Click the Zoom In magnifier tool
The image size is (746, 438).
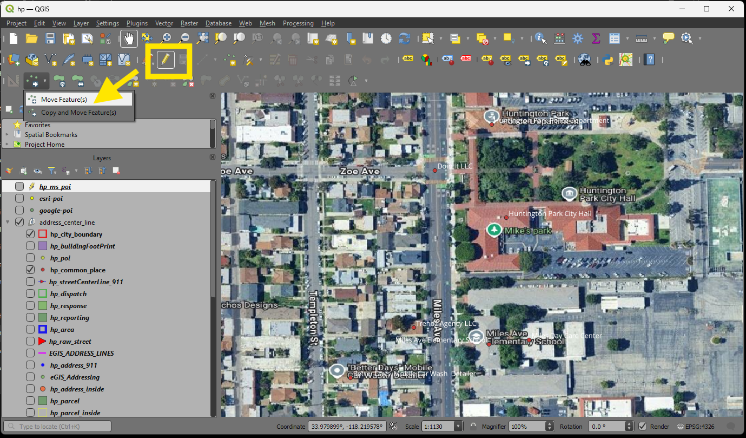[166, 38]
